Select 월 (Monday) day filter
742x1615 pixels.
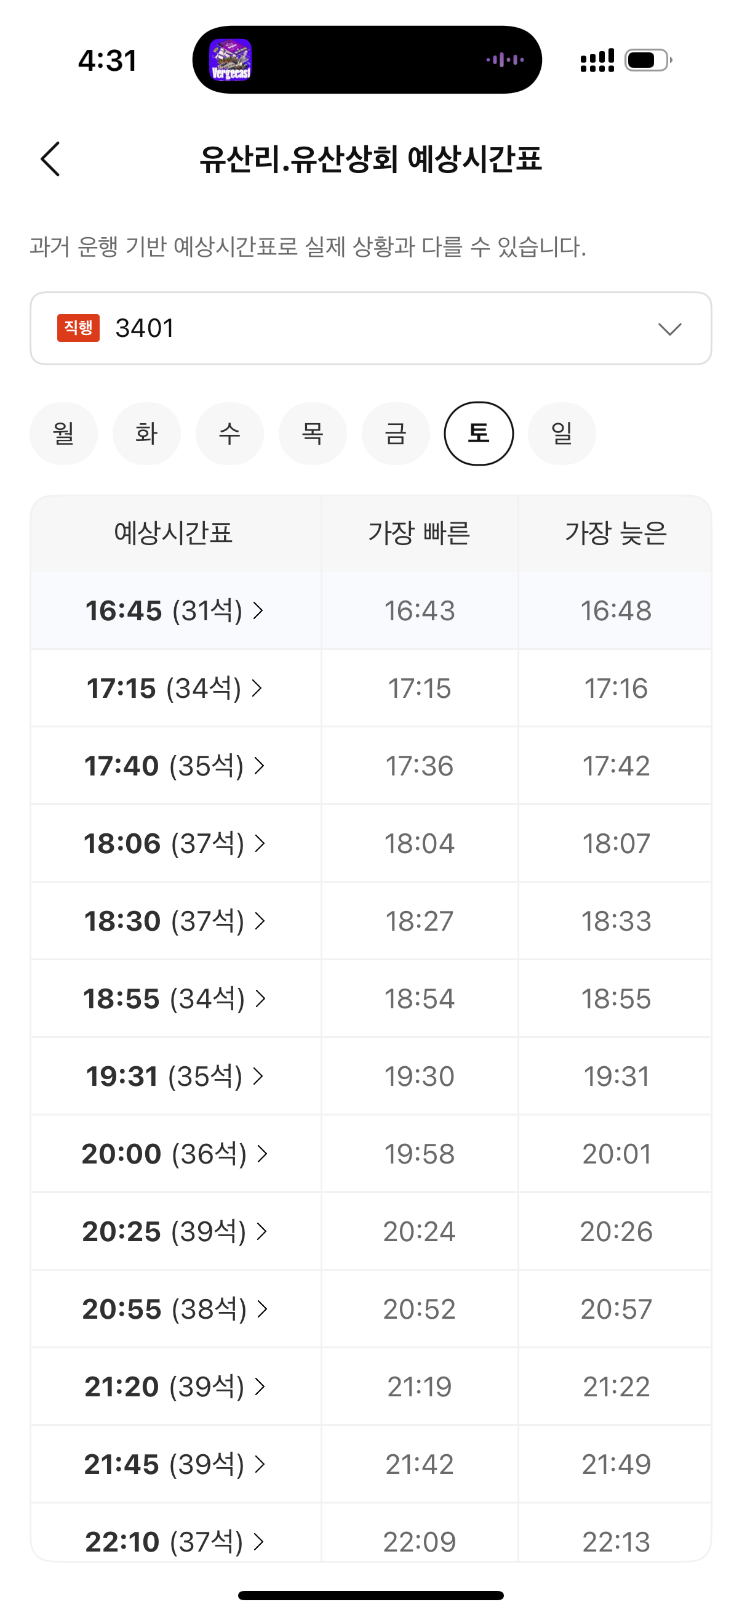click(64, 433)
